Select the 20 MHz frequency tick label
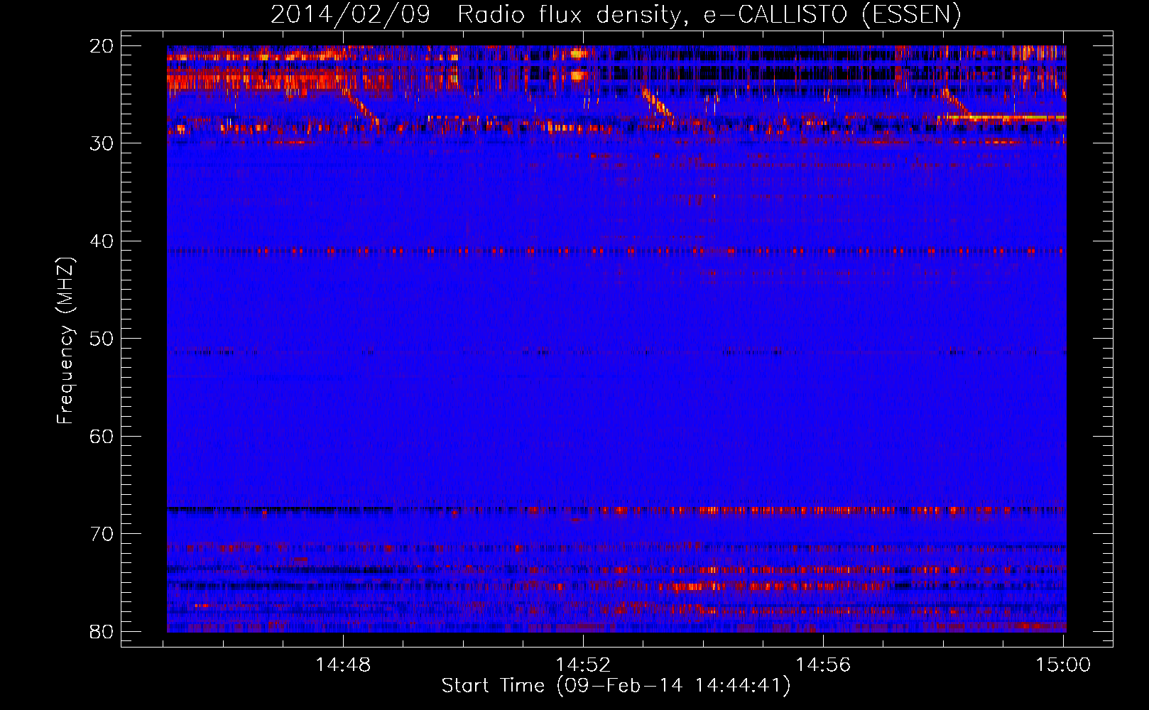This screenshot has width=1149, height=710. (x=102, y=46)
